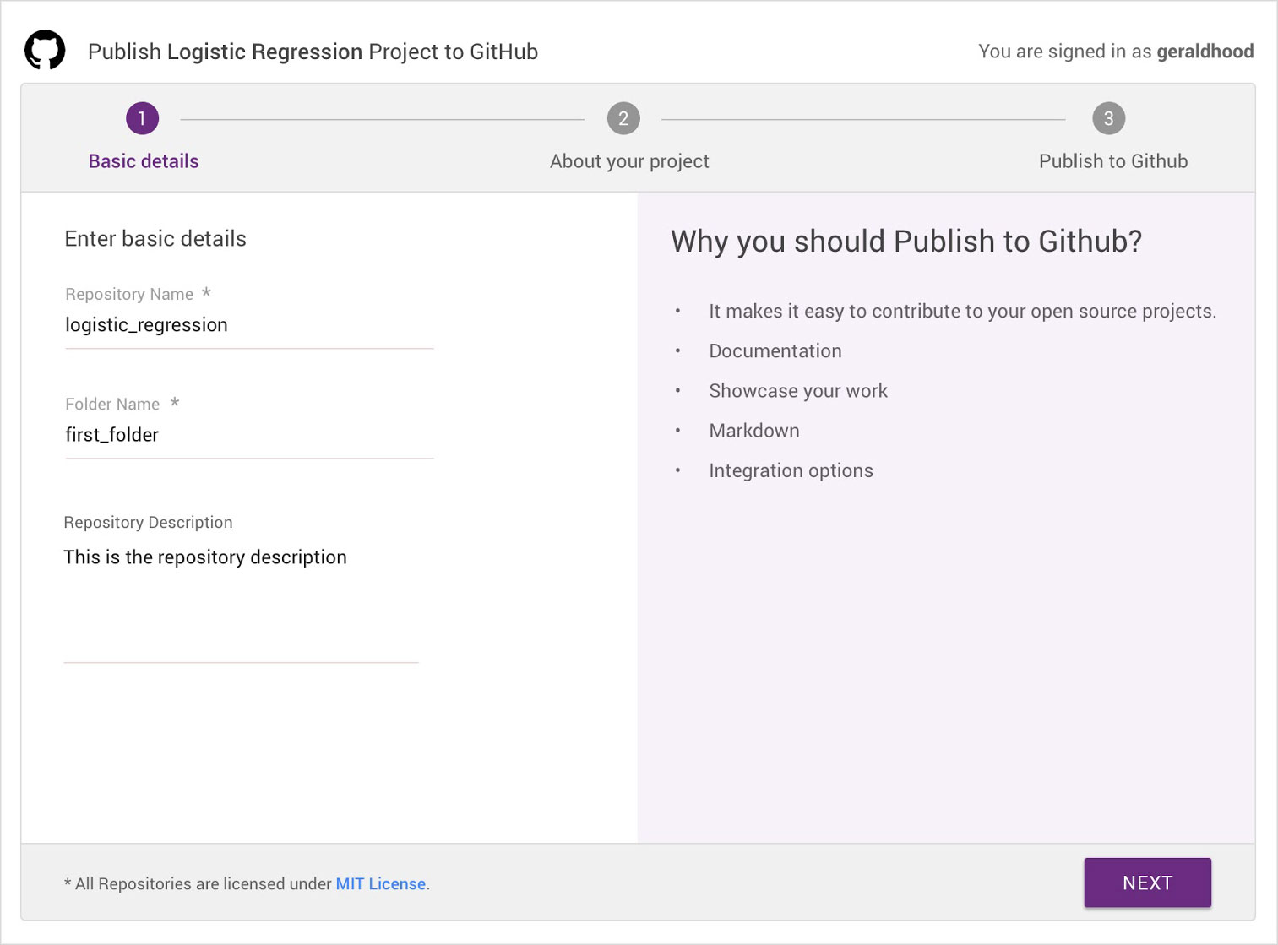Click the geraldhood username text
Viewport: 1278px width, 945px height.
click(1205, 52)
